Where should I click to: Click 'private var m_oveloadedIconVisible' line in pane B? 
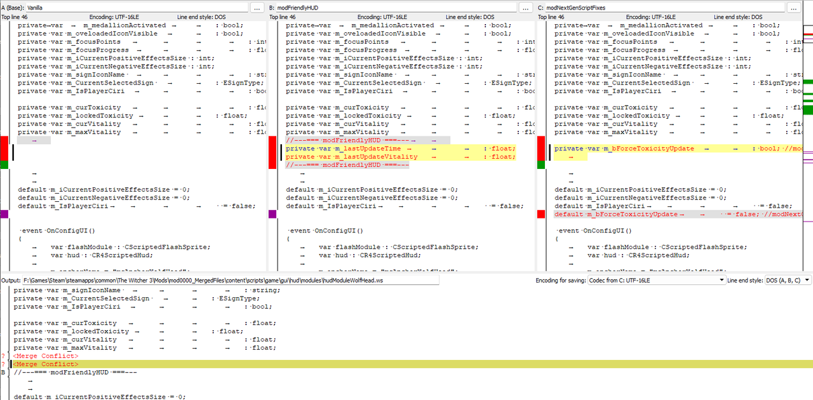(398, 34)
